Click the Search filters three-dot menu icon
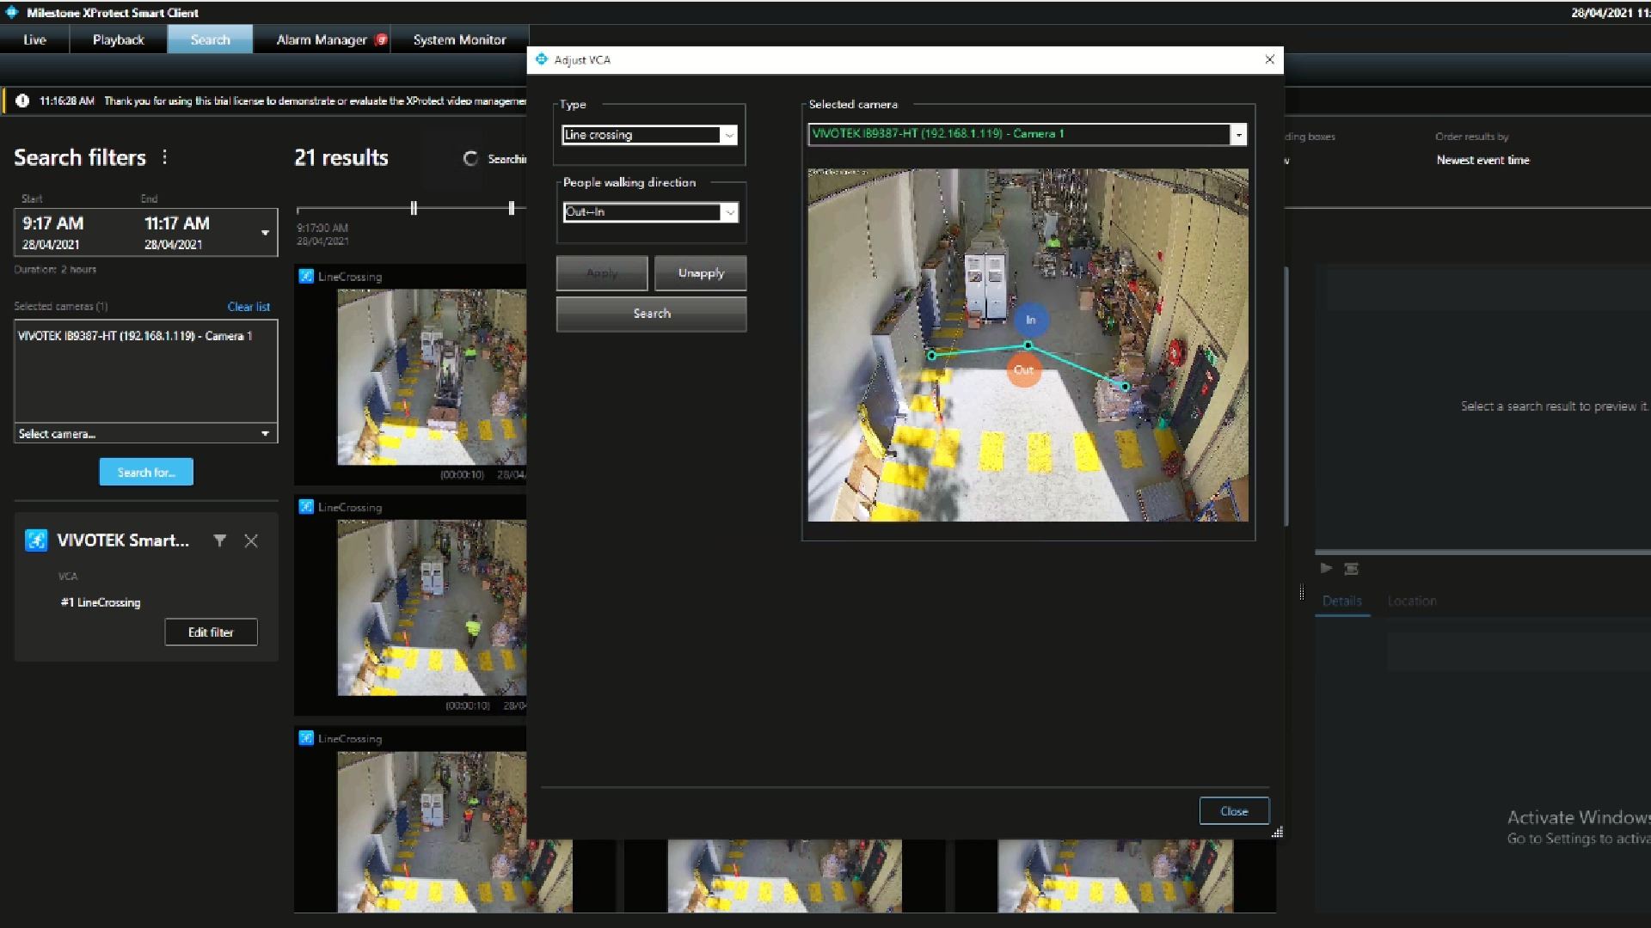This screenshot has width=1651, height=928. click(164, 157)
